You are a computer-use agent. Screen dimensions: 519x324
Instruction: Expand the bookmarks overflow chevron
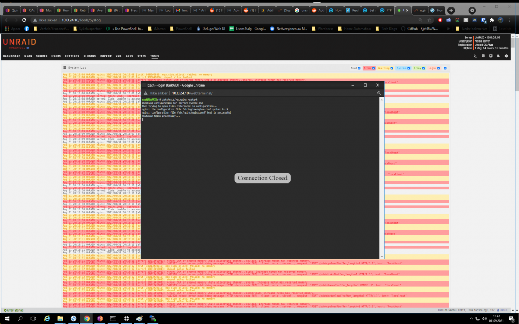448,29
